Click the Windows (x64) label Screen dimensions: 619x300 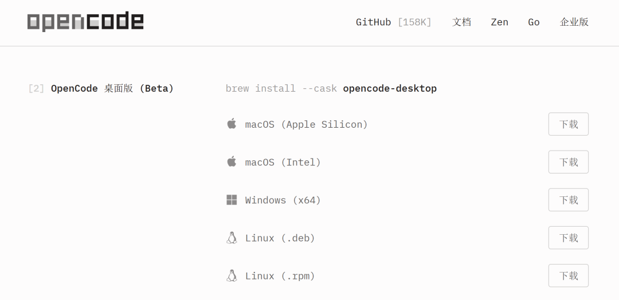pos(283,200)
